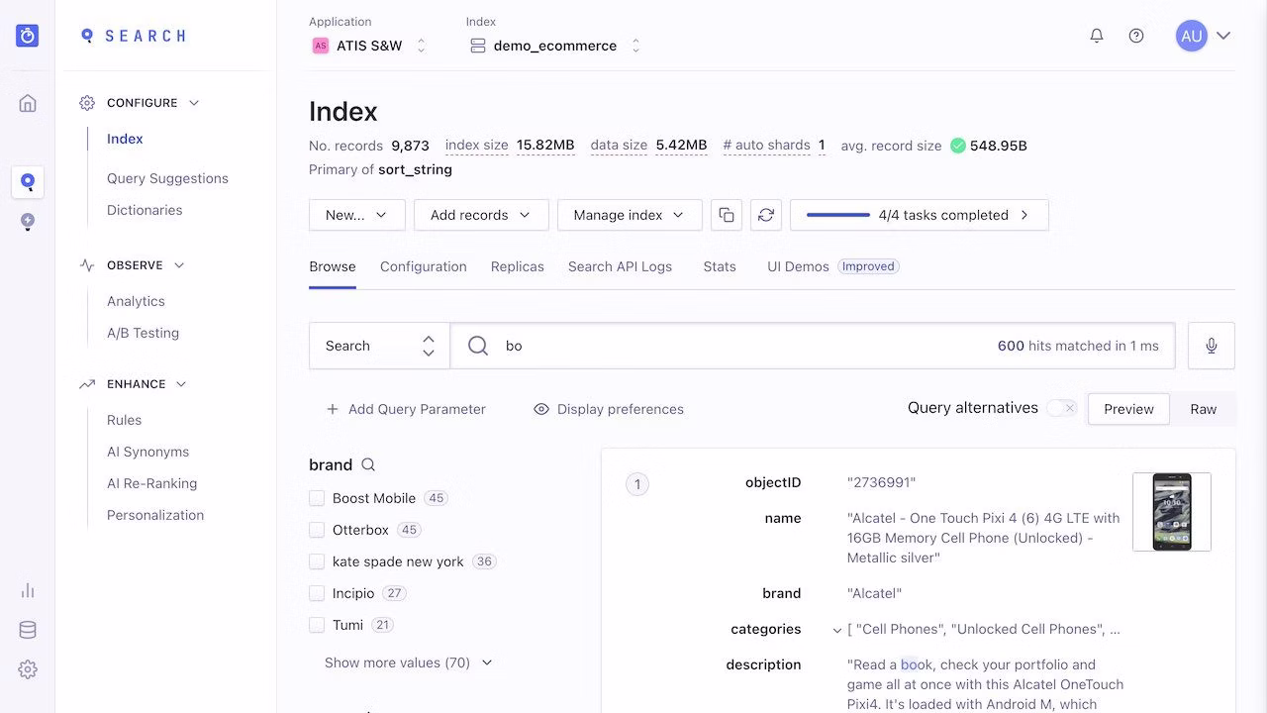
Task: Activate the microphone voice search icon
Action: 1211,345
